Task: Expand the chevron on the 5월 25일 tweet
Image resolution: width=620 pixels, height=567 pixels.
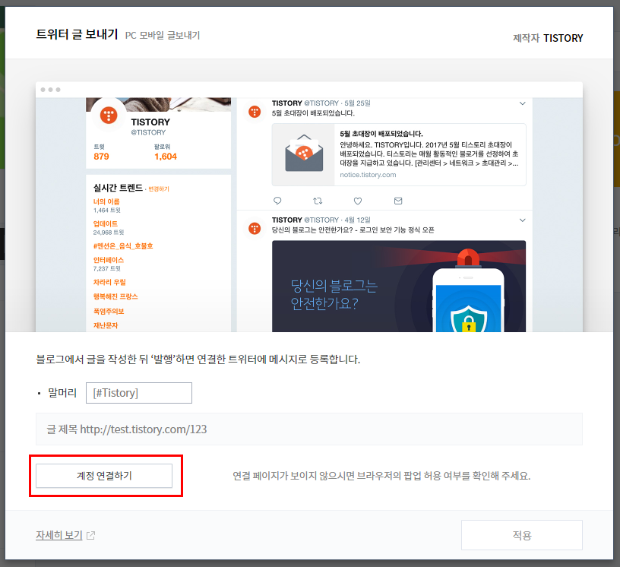Action: click(x=522, y=103)
